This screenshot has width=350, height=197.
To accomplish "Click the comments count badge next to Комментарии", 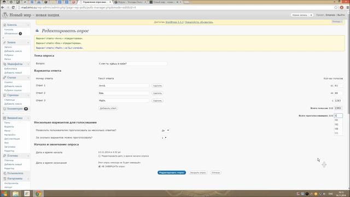I will pos(26,109).
